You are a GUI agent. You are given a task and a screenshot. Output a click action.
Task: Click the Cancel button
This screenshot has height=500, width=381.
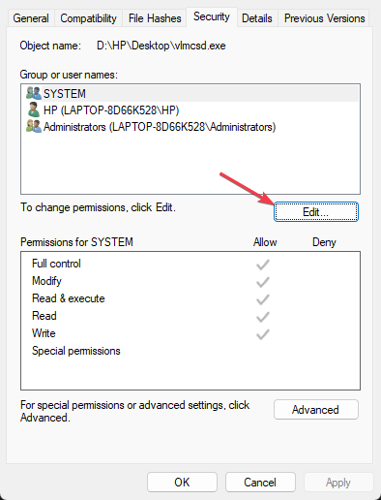pos(260,483)
